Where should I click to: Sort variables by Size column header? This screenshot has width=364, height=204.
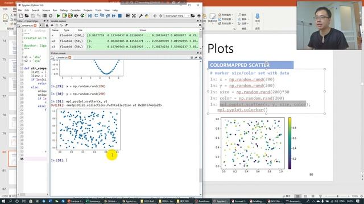pos(80,30)
